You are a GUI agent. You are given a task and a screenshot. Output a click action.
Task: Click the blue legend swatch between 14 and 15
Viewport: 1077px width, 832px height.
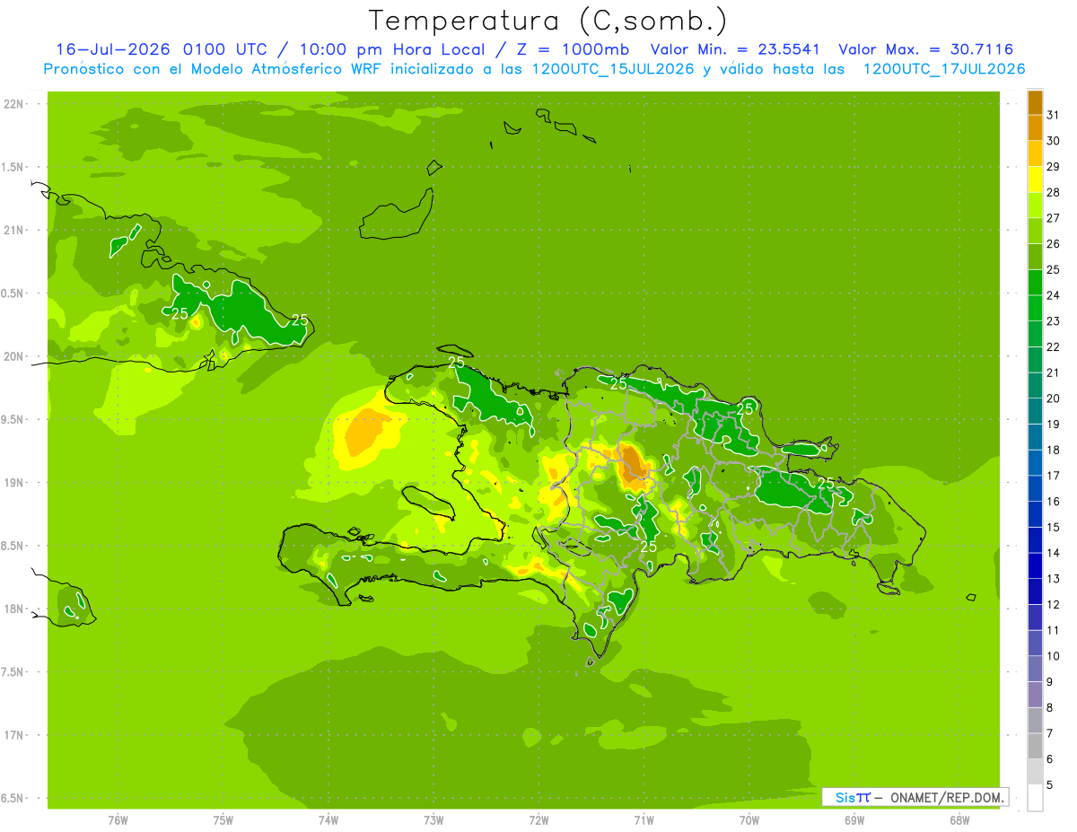click(x=1035, y=540)
